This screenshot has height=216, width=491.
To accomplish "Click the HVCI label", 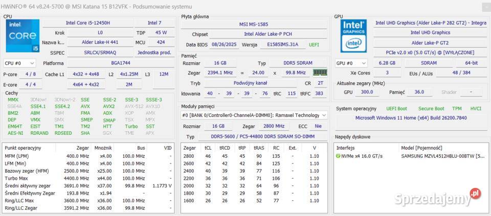I will [x=476, y=109].
